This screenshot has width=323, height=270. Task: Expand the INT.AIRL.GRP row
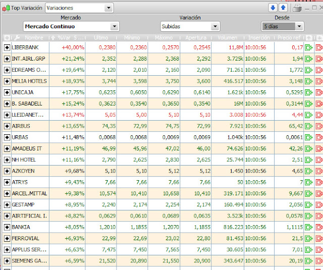7,59
